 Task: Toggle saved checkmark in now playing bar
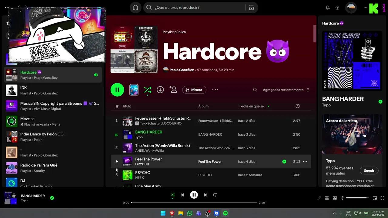coord(52,198)
